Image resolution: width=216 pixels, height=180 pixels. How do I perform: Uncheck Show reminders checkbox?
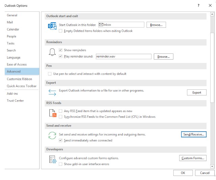click(x=61, y=50)
